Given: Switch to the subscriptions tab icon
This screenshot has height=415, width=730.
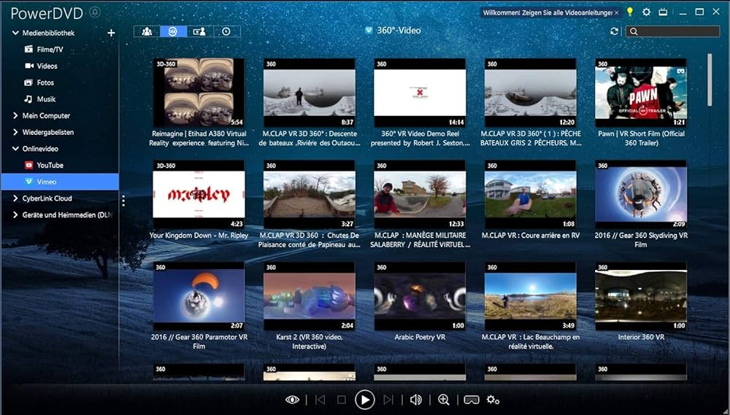Looking at the screenshot, I should pyautogui.click(x=199, y=31).
